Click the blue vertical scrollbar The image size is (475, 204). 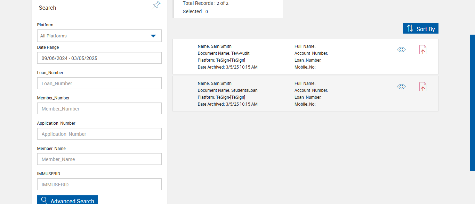click(x=472, y=103)
